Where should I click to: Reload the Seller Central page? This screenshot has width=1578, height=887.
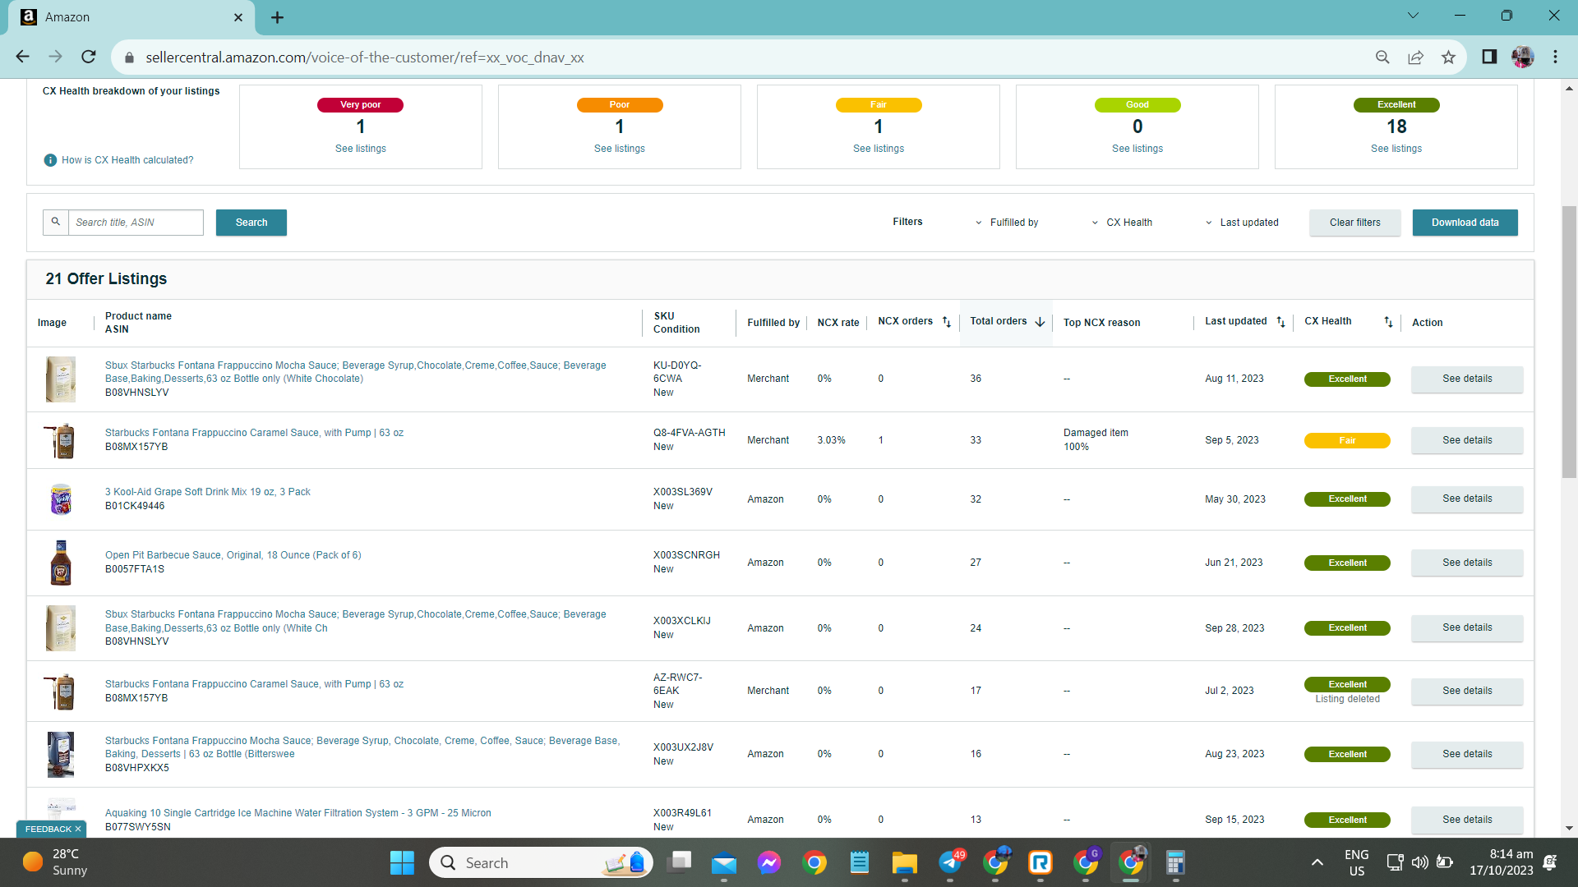pos(89,57)
